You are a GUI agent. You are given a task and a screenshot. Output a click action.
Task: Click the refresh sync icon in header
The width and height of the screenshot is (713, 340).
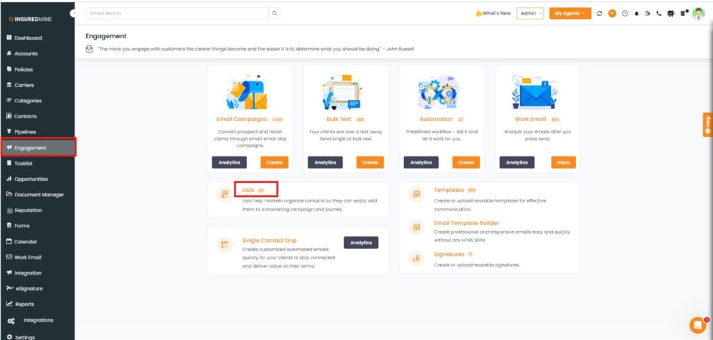[600, 13]
